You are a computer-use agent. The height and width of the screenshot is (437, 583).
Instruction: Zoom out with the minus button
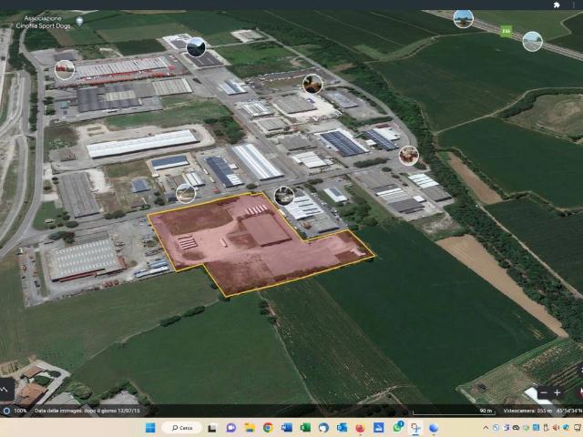[544, 393]
